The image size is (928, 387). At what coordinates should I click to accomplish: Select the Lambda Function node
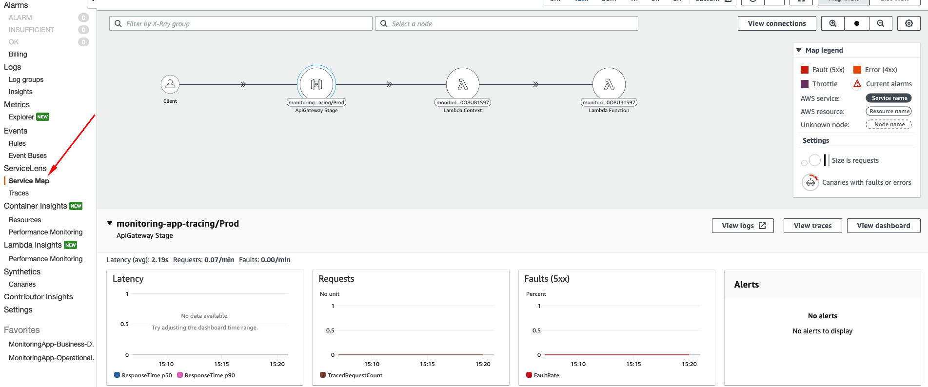coord(609,84)
